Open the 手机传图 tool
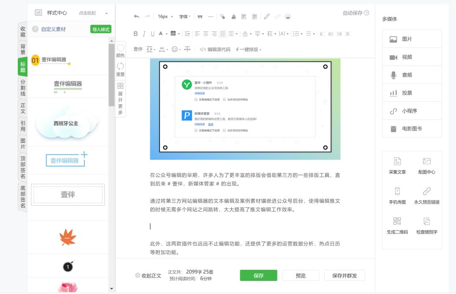The width and height of the screenshot is (456, 294). click(x=397, y=196)
